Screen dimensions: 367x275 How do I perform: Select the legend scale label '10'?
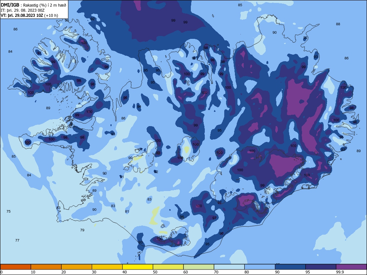(33, 272)
